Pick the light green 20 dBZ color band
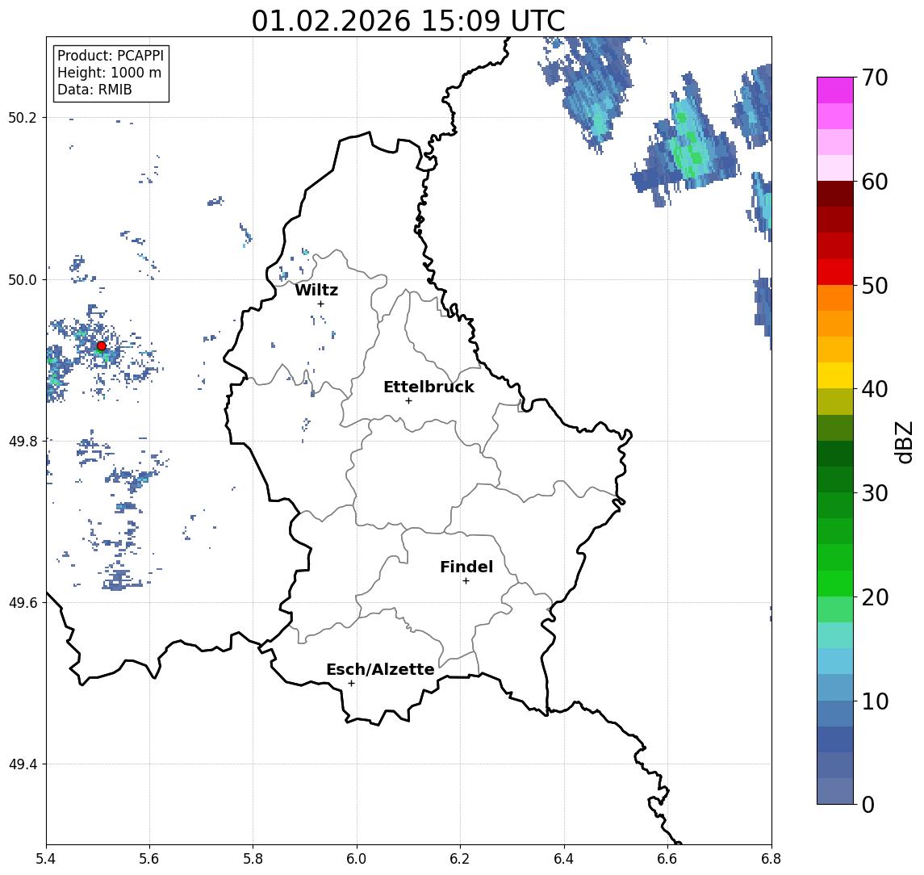The width and height of the screenshot is (924, 875). 835,609
